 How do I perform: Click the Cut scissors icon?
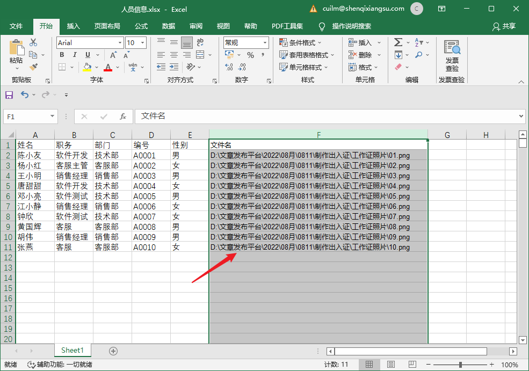pyautogui.click(x=33, y=42)
